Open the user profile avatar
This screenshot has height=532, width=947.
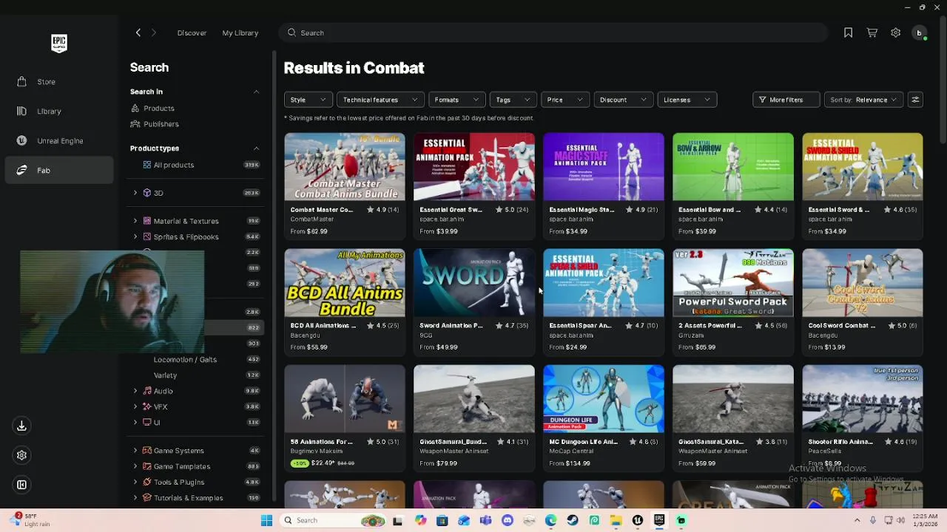[x=920, y=33]
